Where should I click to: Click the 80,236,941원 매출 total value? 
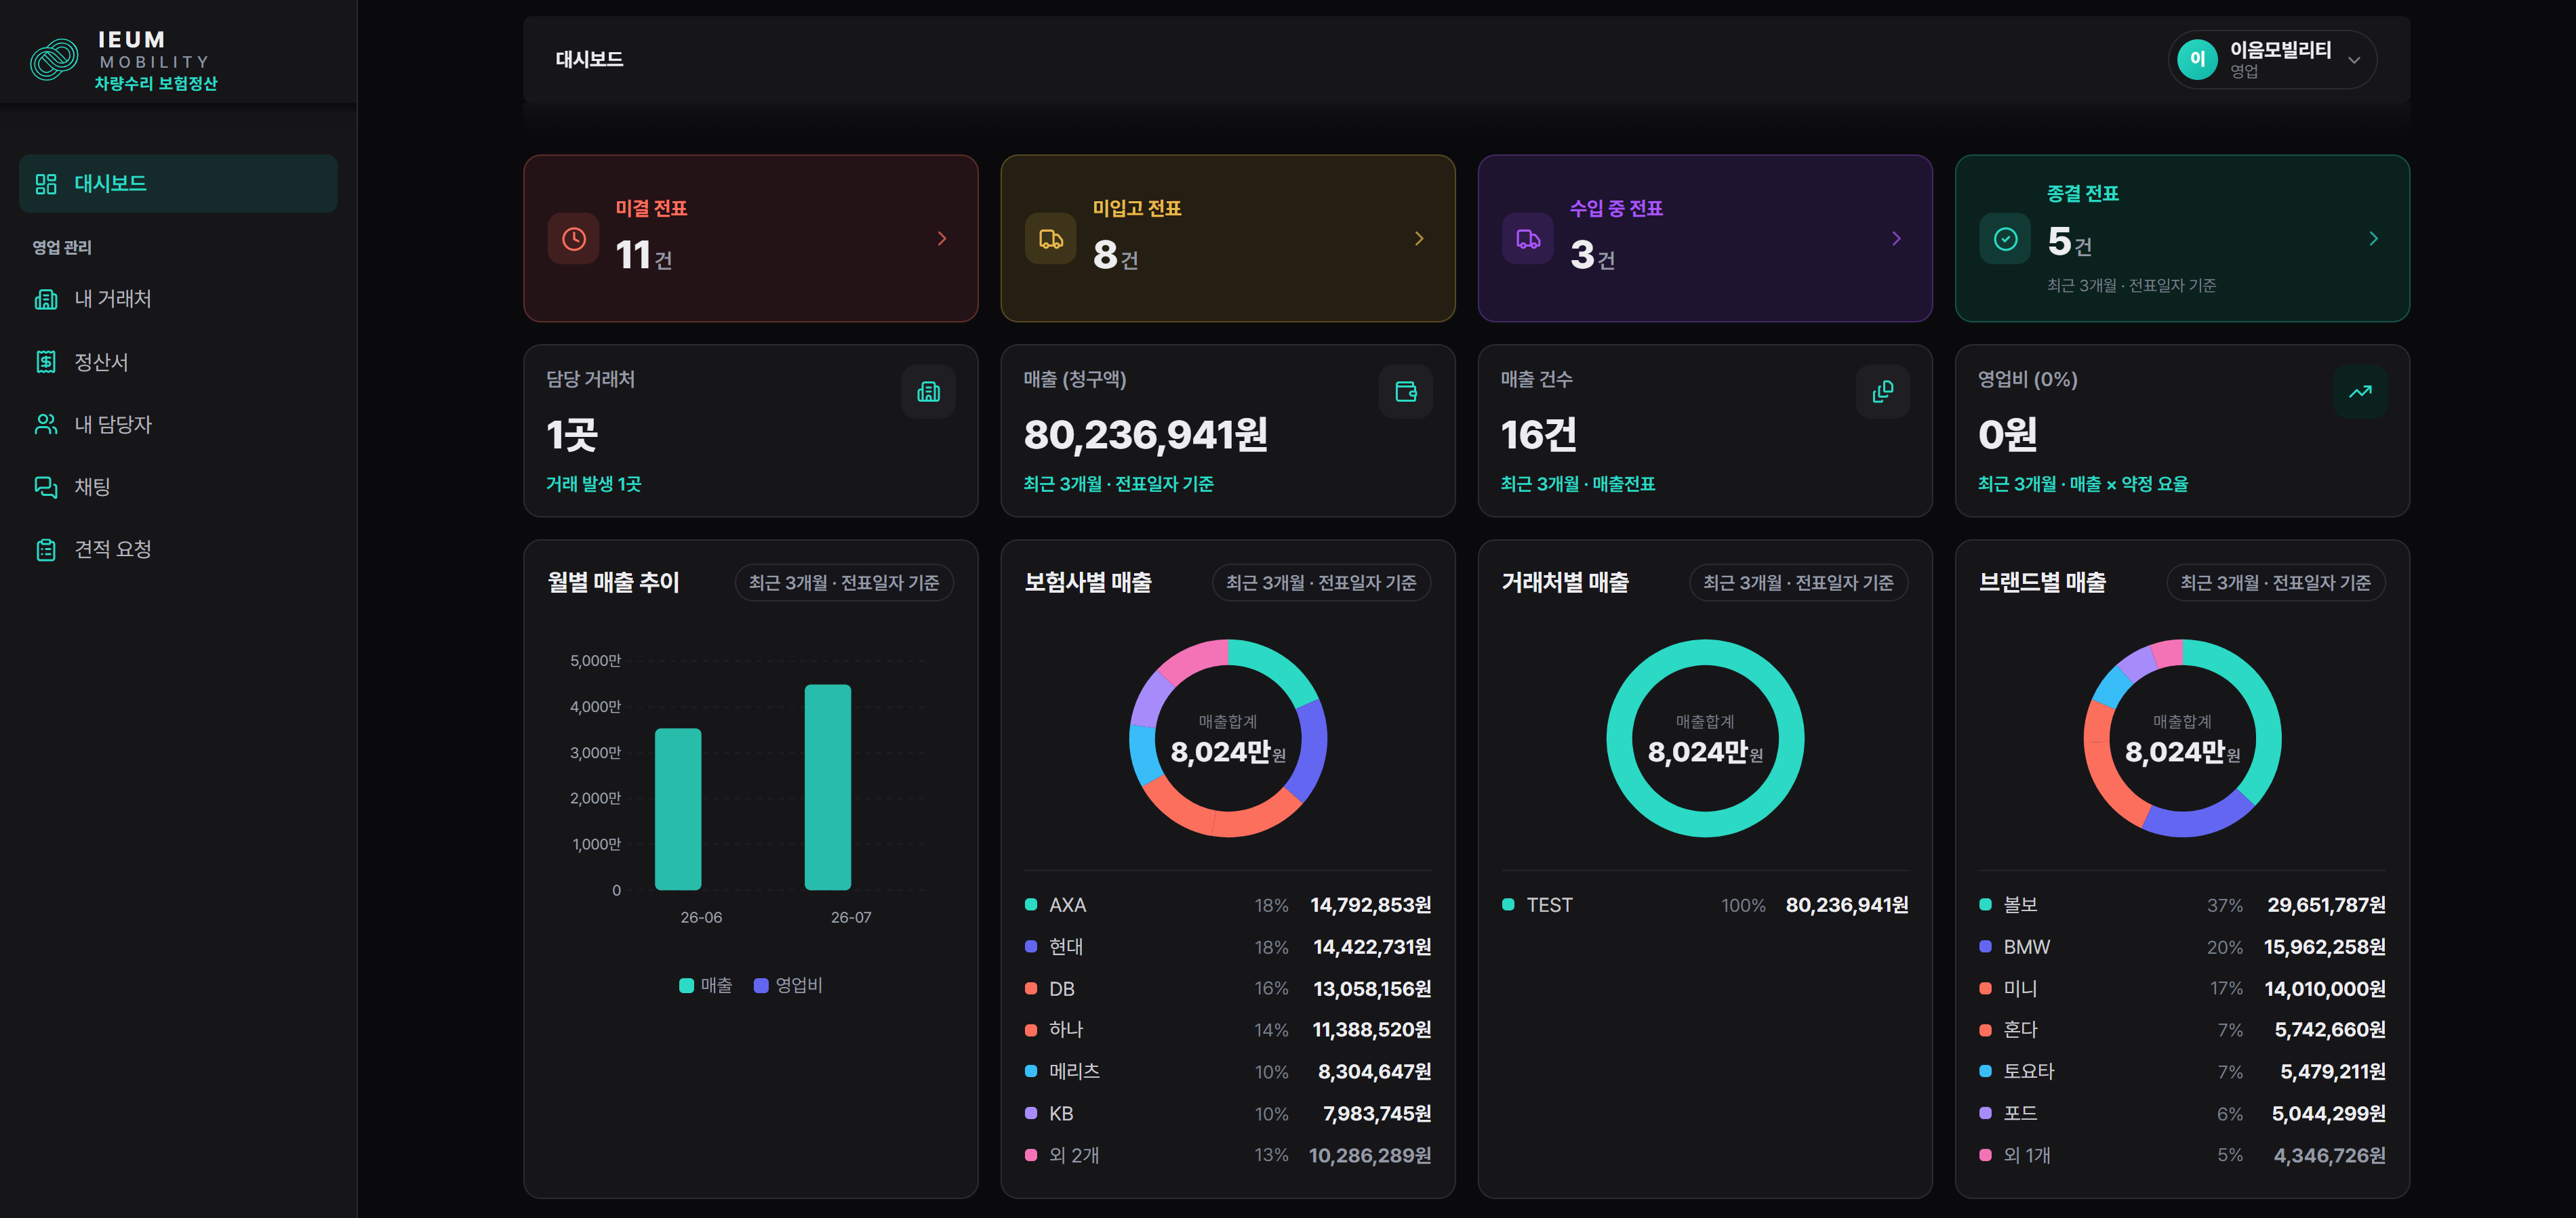pyautogui.click(x=1146, y=435)
